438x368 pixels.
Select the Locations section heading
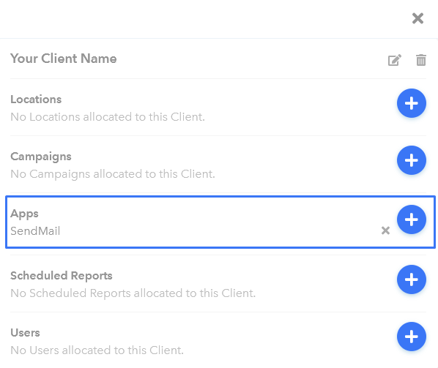(36, 99)
